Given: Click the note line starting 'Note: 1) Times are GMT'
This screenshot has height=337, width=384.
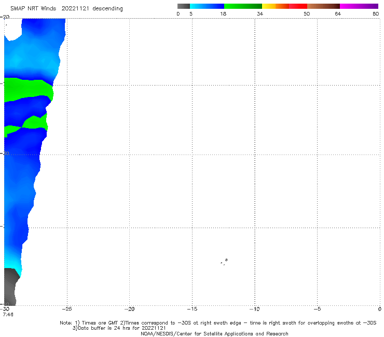Looking at the screenshot, I should [218, 323].
